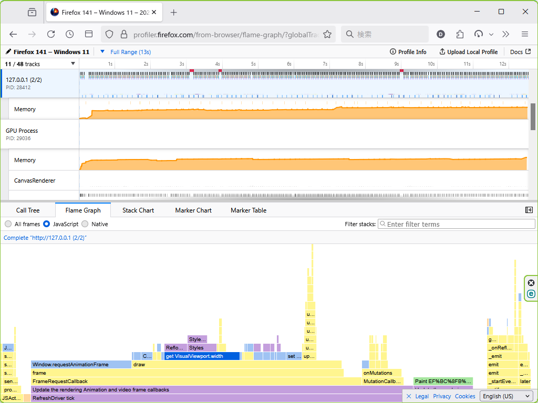The image size is (538, 403).
Task: Select JavaScript radio button
Action: click(x=46, y=224)
